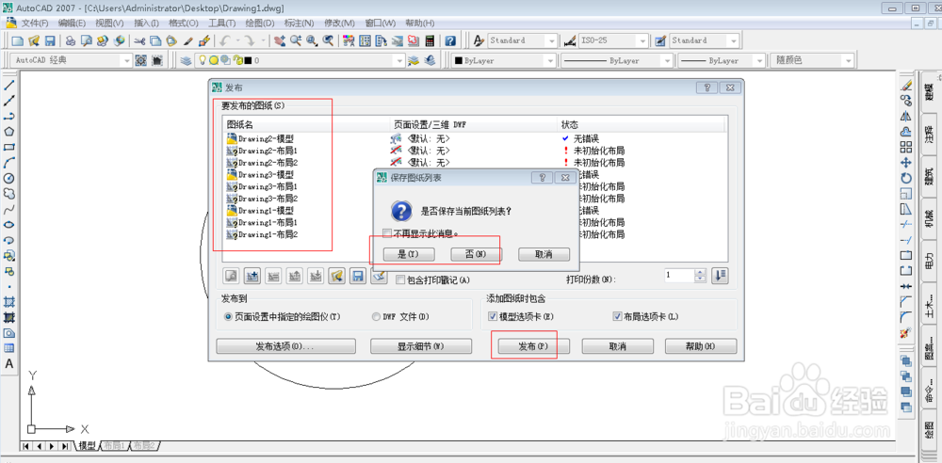Select the Rotate modify tool
This screenshot has height=463, width=942.
(x=906, y=179)
